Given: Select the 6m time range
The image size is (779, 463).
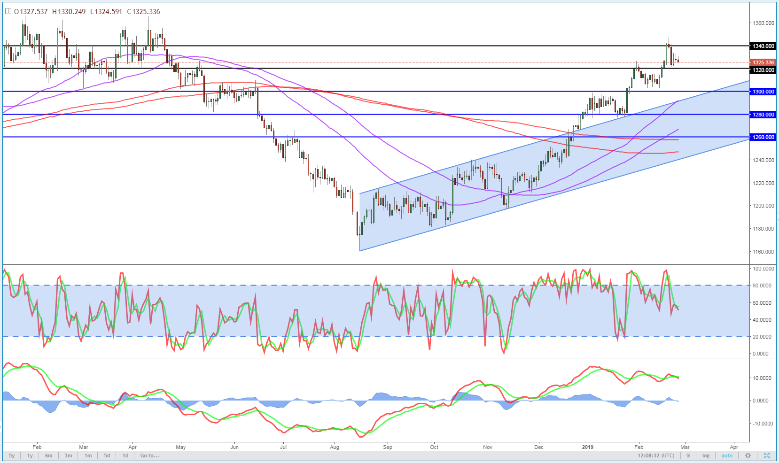Looking at the screenshot, I should (49, 455).
